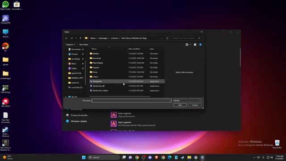
Task: Click common in the address breadcrumb
Action: click(114, 38)
